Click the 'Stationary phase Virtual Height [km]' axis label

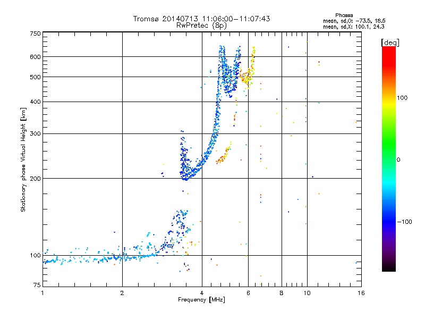coord(23,160)
